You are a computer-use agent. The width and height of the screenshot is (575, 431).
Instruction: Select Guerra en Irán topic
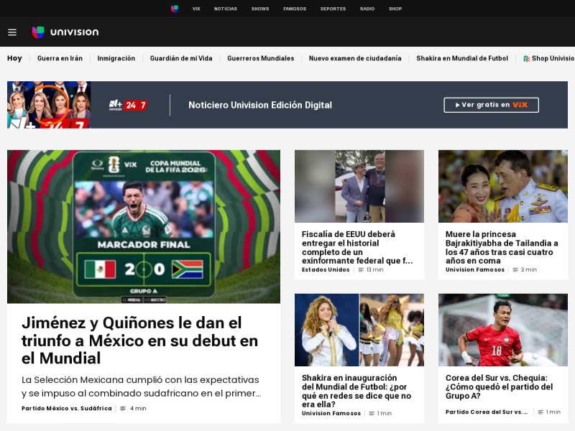(x=60, y=58)
